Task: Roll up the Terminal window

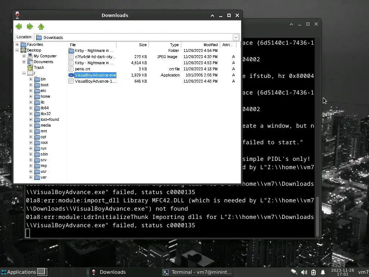Action: click(291, 24)
